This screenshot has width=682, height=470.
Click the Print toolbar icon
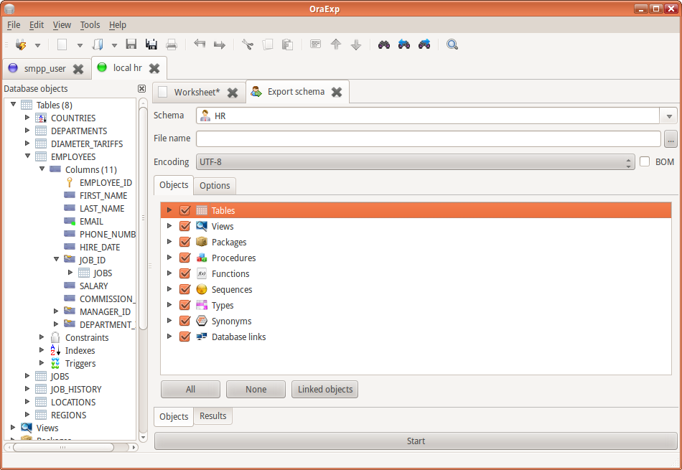point(172,44)
